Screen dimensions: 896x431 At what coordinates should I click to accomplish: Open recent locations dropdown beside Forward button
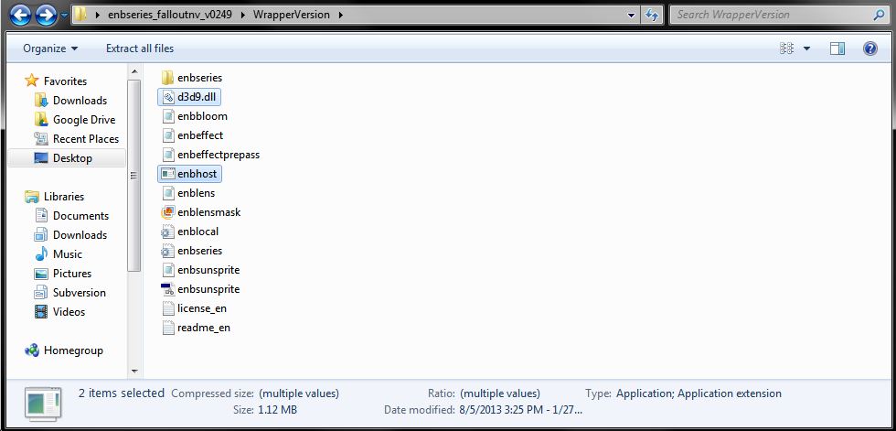(64, 16)
